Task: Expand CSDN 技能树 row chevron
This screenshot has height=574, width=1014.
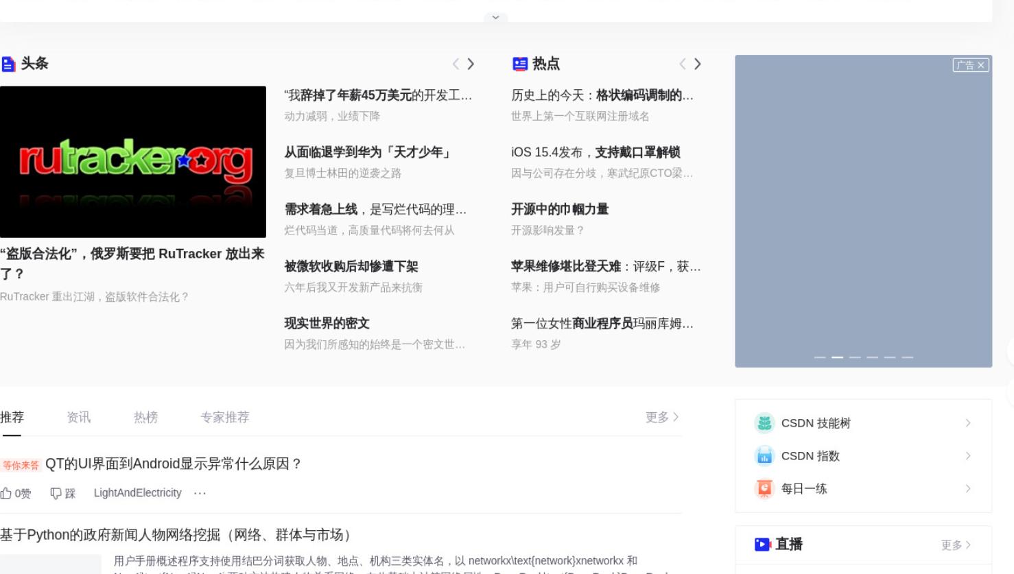Action: [x=968, y=423]
